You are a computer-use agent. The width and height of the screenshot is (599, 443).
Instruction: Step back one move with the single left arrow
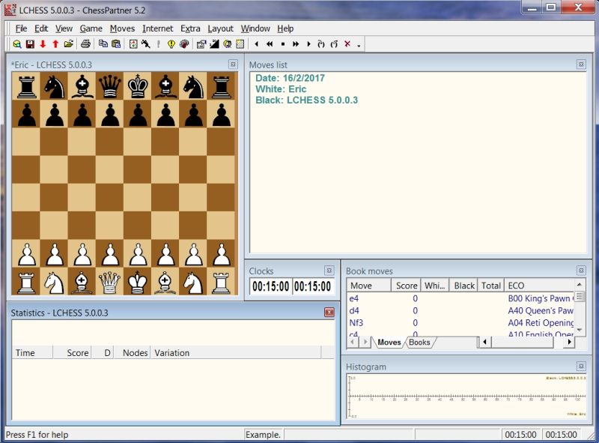256,44
